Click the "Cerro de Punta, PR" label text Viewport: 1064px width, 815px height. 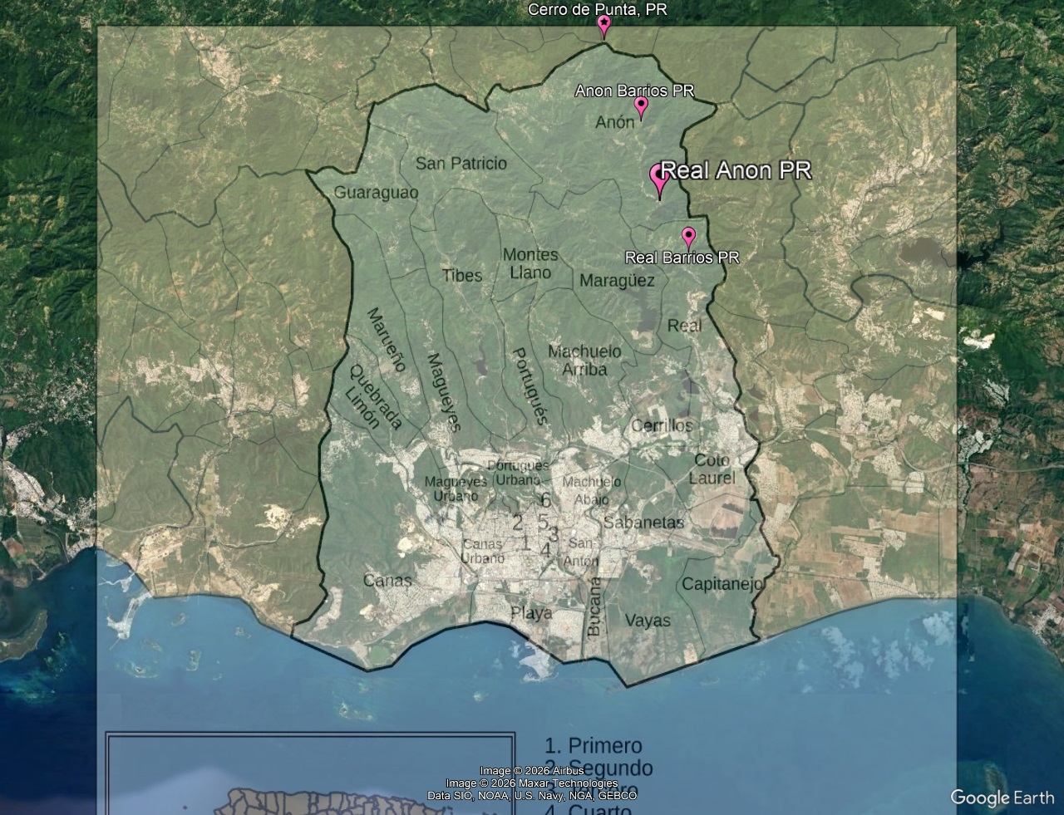tap(598, 10)
